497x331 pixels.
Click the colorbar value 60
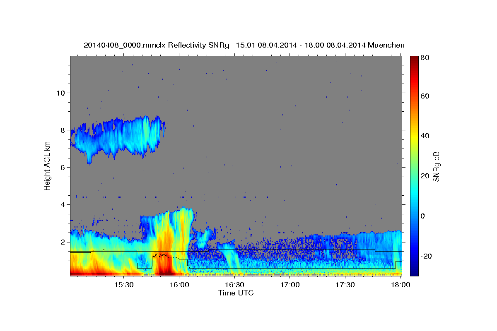(425, 96)
